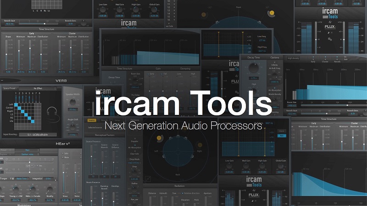367x206 pixels.
Task: Click the Speaker Width knob in HEar
Action: [73, 102]
